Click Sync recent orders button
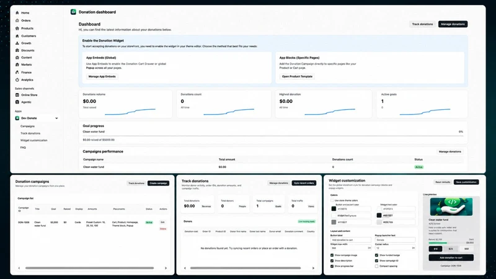The height and width of the screenshot is (279, 496). tap(304, 183)
